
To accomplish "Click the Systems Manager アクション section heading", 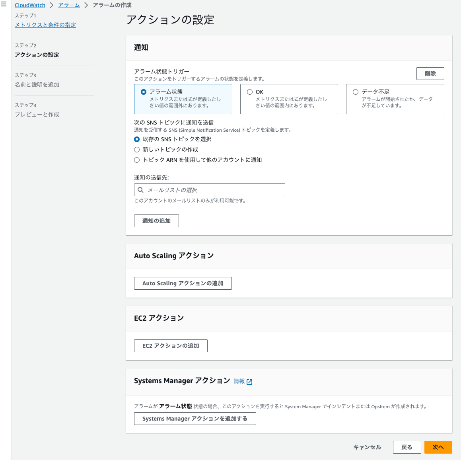I will click(x=182, y=380).
